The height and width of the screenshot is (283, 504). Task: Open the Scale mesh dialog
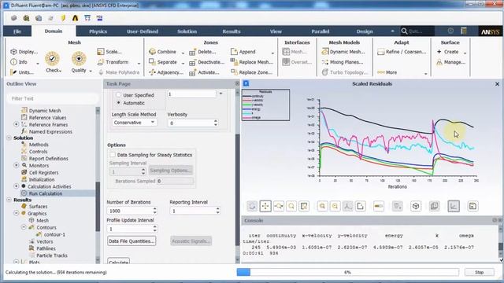109,52
